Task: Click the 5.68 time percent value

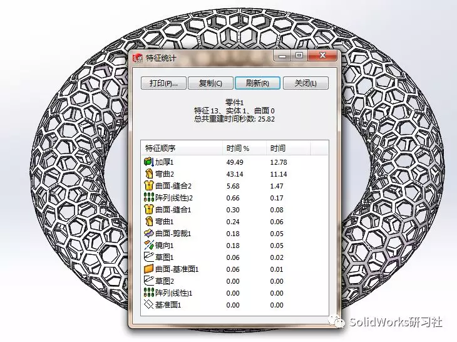Action: pyautogui.click(x=233, y=186)
